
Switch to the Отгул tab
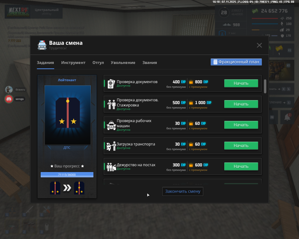click(x=98, y=63)
